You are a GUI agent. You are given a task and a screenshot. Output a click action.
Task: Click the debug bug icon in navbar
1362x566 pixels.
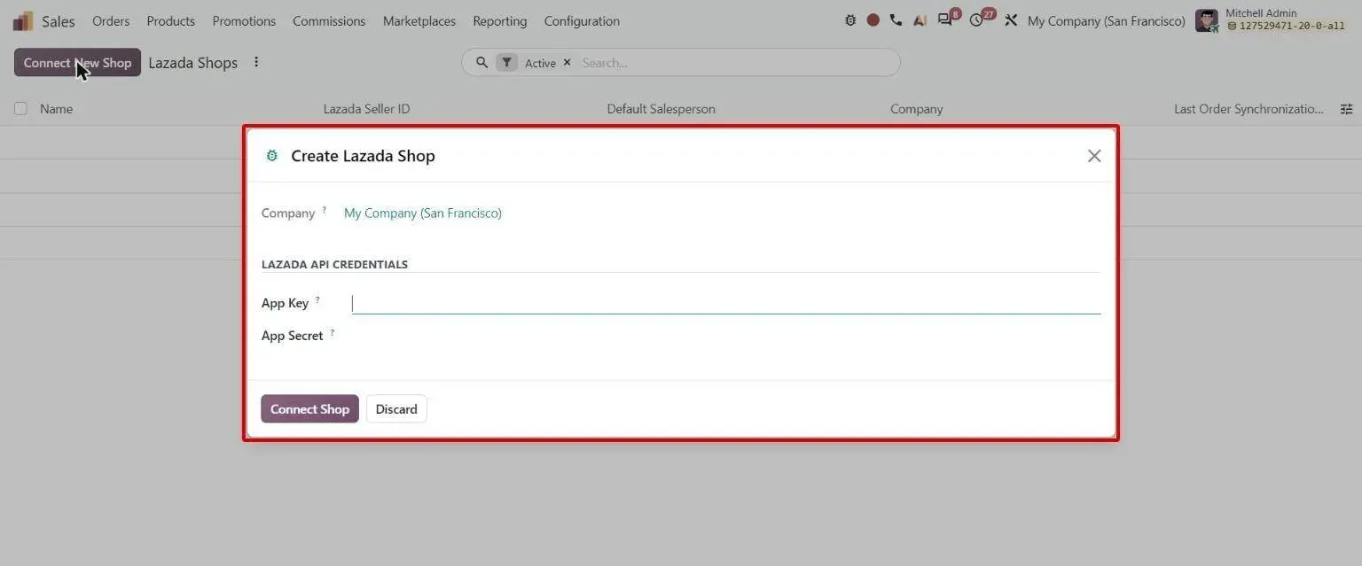850,20
